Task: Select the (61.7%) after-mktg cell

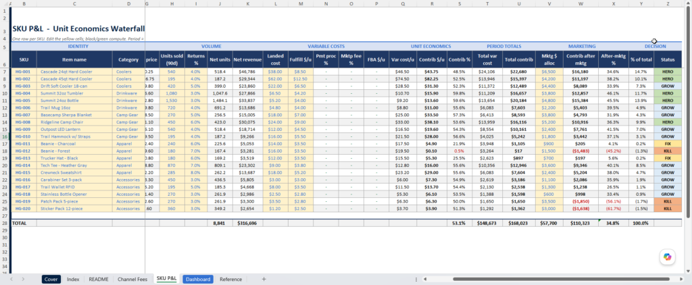Action: tap(614, 209)
